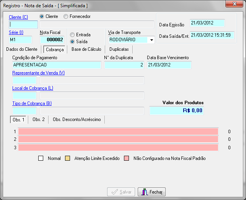
Task: Click the white Normal legend swatch
Action: pyautogui.click(x=41, y=158)
